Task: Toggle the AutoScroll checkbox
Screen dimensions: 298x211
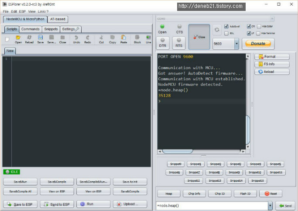Action: 226,26
